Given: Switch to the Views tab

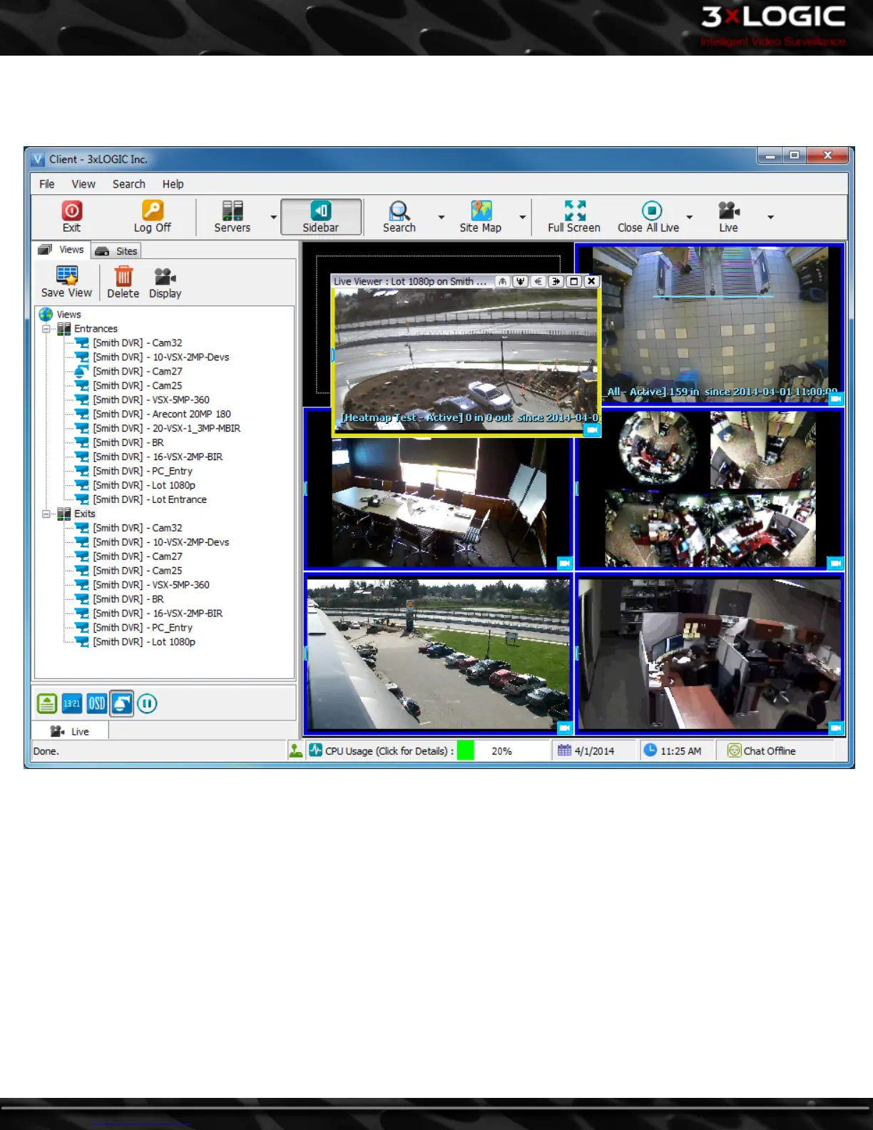Looking at the screenshot, I should click(x=61, y=250).
